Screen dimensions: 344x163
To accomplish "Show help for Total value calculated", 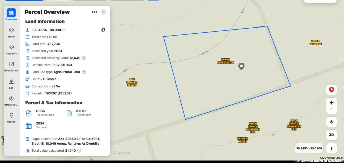I will (x=79, y=151).
